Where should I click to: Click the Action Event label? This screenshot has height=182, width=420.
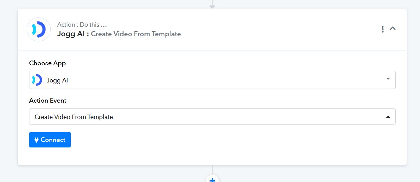pyautogui.click(x=48, y=101)
